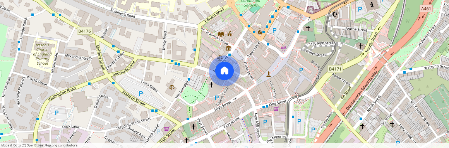
Task: Click the Coronation Gardens label
Action: point(250,3)
